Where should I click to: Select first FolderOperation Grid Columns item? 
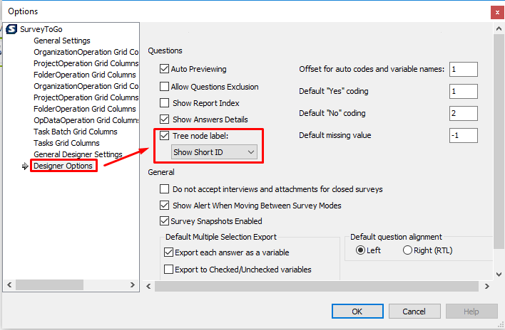tap(85, 75)
